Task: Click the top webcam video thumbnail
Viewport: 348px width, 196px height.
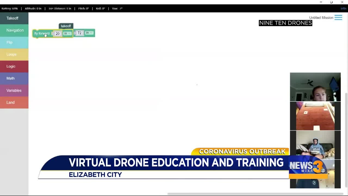Action: [315, 87]
